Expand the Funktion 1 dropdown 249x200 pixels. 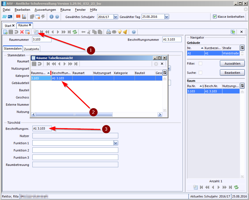(x=116, y=143)
